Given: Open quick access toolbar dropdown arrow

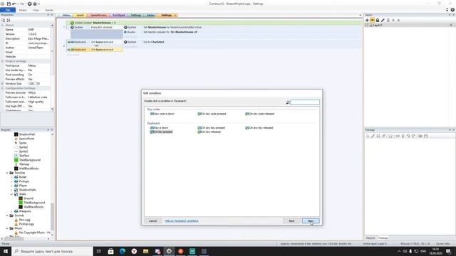Looking at the screenshot, I should (x=39, y=4).
